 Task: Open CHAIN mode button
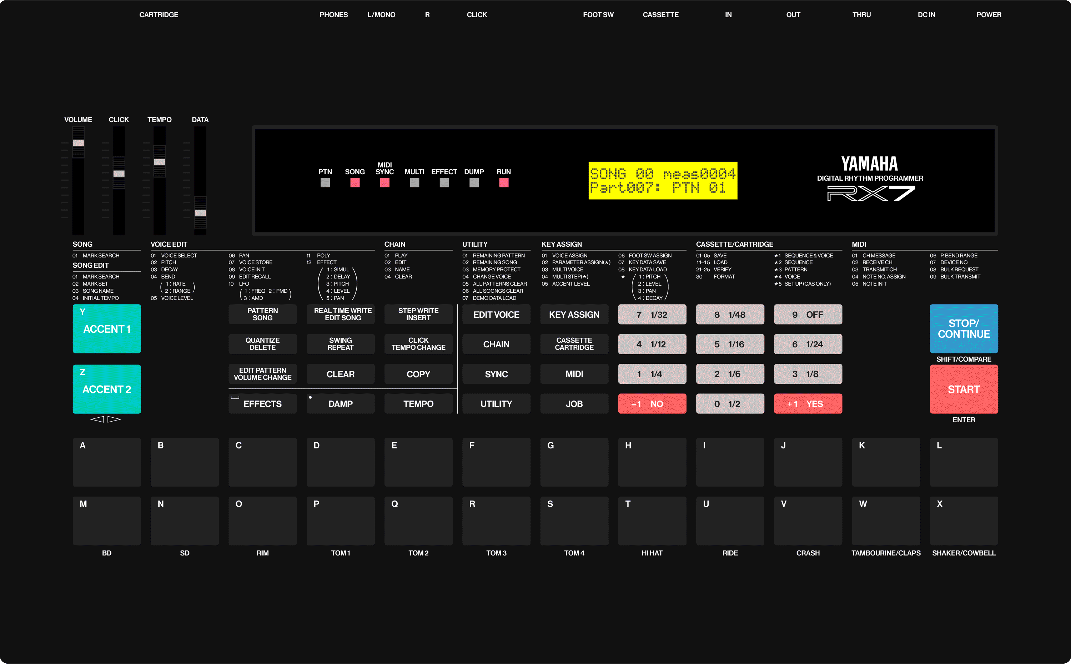[x=496, y=344]
